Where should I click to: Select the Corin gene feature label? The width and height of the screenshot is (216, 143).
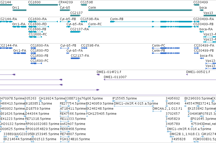(x=92, y=8)
